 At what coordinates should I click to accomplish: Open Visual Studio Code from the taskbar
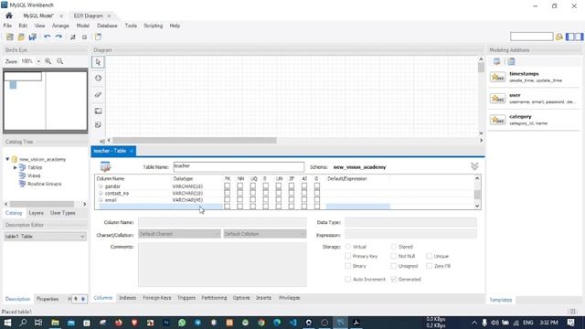(292, 323)
